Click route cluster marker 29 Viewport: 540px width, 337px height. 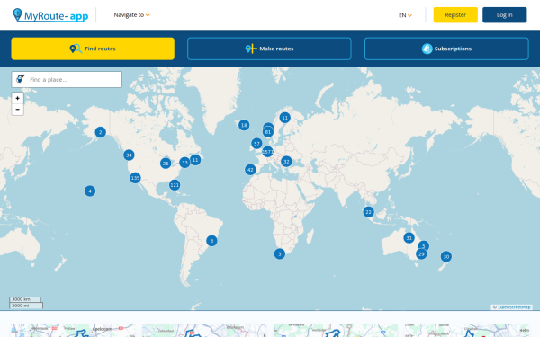pyautogui.click(x=421, y=254)
